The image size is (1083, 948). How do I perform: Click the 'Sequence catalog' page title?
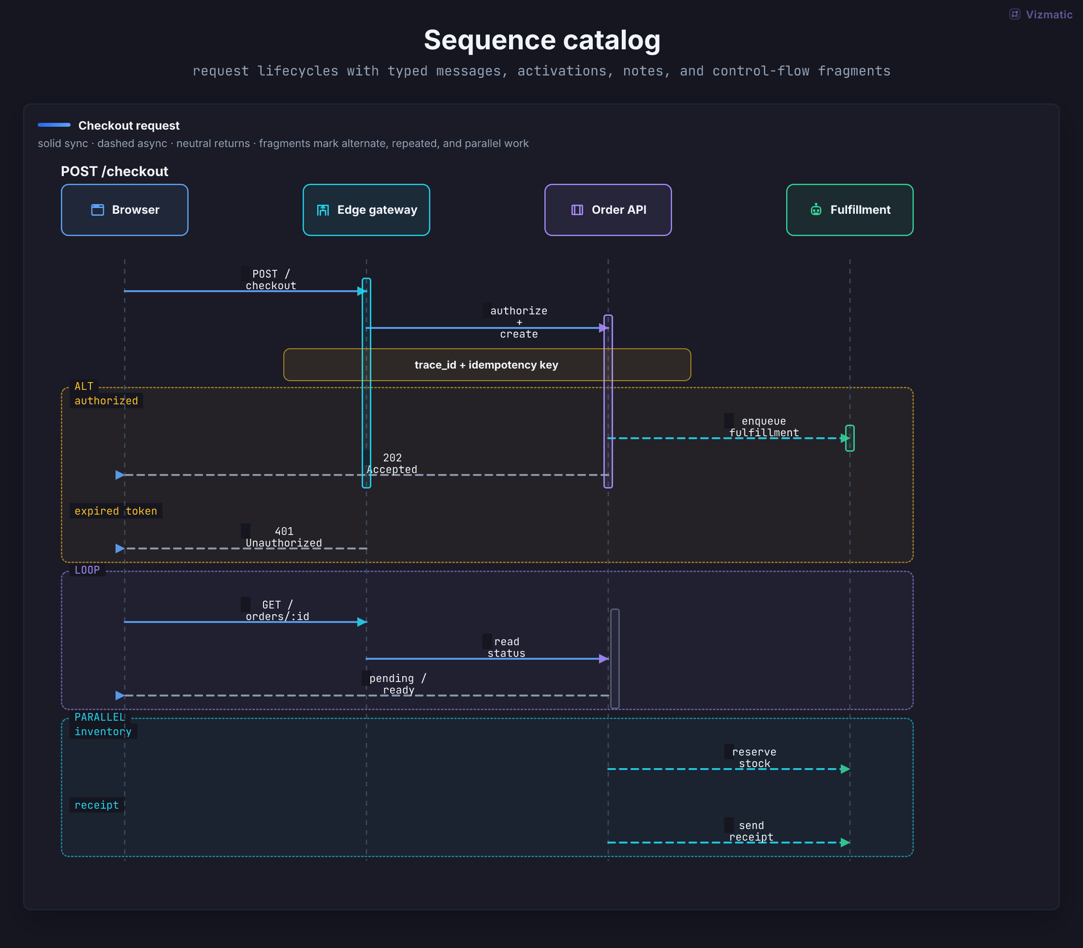coord(542,40)
